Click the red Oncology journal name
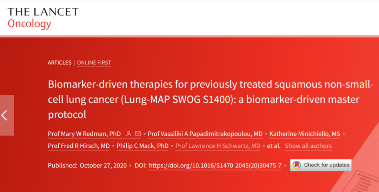 pos(29,24)
